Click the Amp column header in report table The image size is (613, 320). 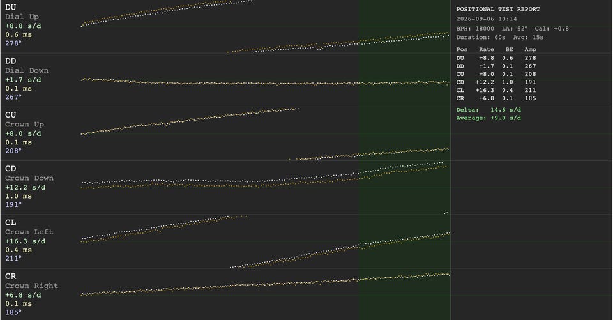[x=530, y=49]
